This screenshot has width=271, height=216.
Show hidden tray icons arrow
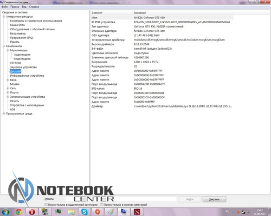tap(233, 212)
